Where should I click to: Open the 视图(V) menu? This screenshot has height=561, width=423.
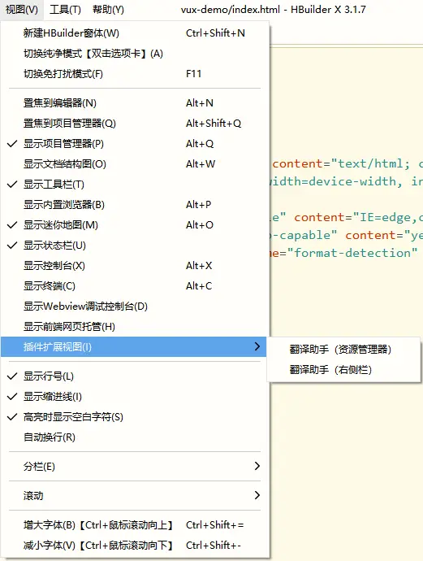click(22, 10)
